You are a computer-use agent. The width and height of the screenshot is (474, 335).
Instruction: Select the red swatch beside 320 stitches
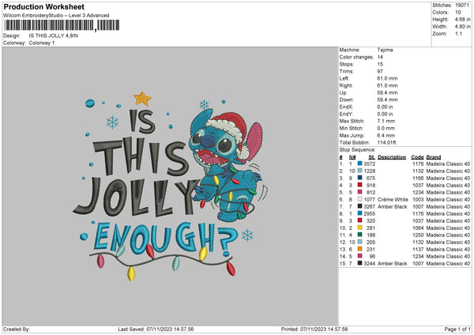point(359,220)
